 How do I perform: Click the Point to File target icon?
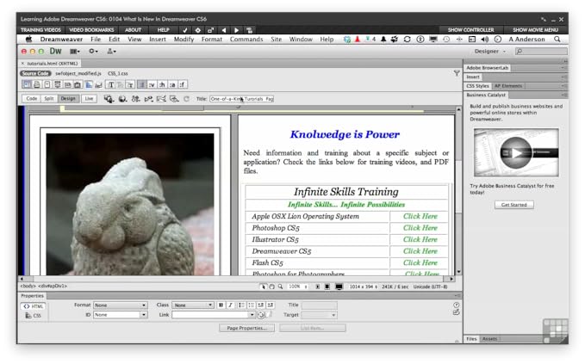point(261,315)
